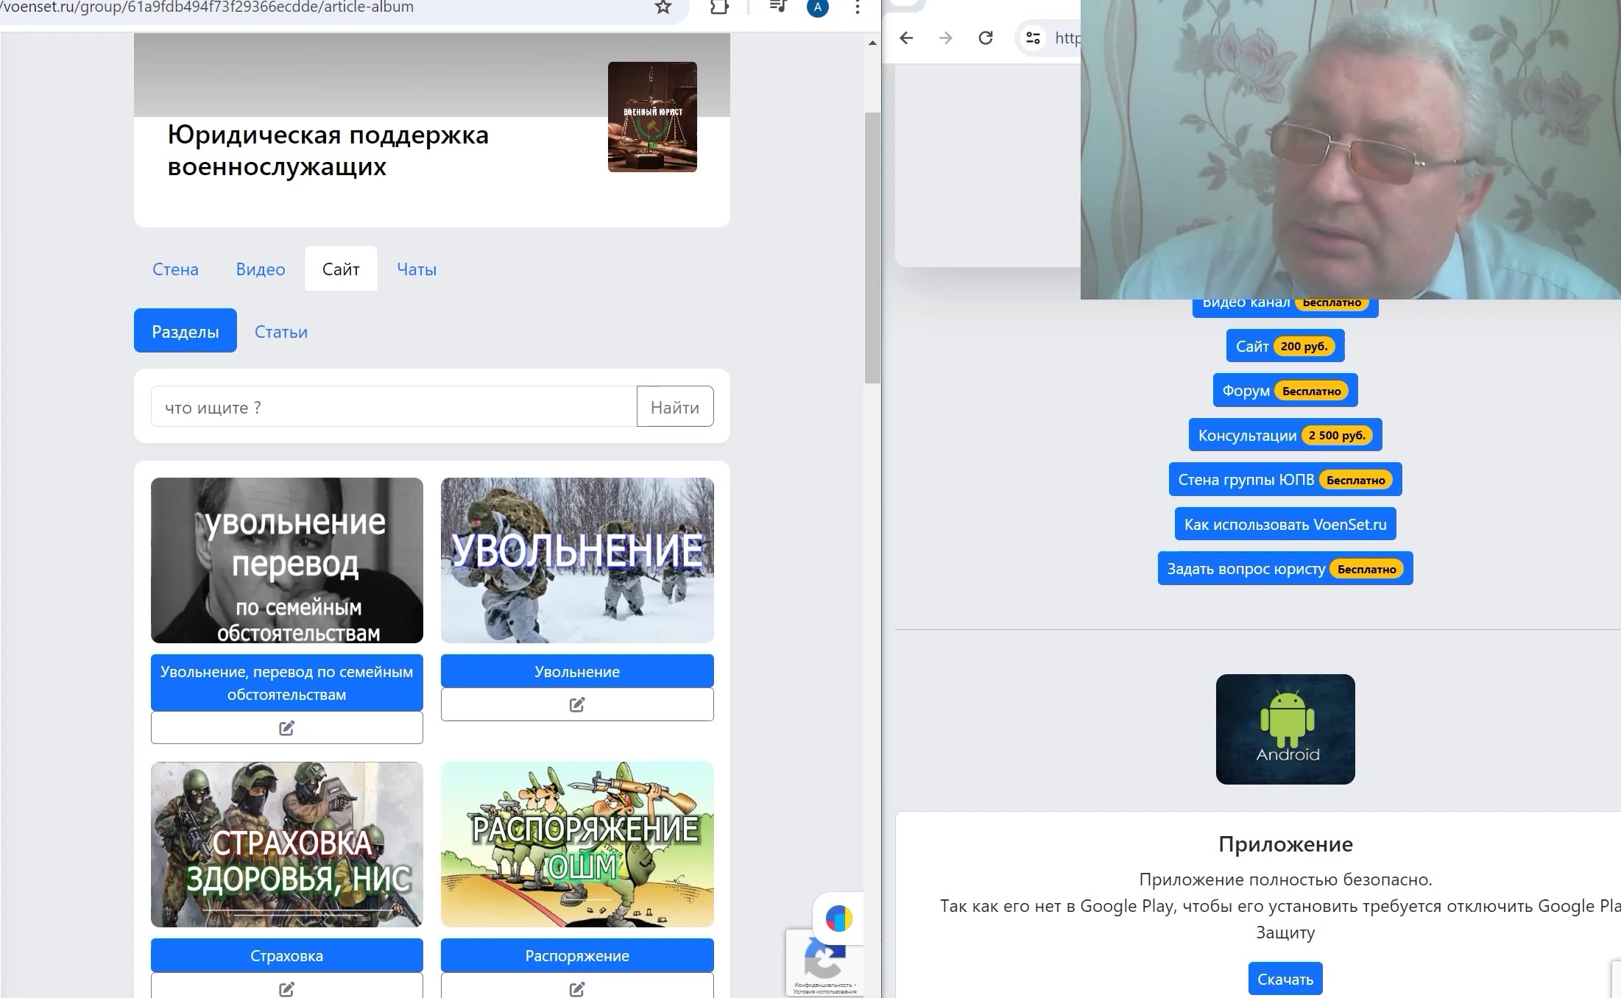Open the reCAPTCHA badge
Viewport: 1621px width, 998px height.
click(x=824, y=963)
